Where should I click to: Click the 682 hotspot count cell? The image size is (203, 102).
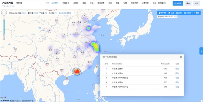(x=165, y=87)
